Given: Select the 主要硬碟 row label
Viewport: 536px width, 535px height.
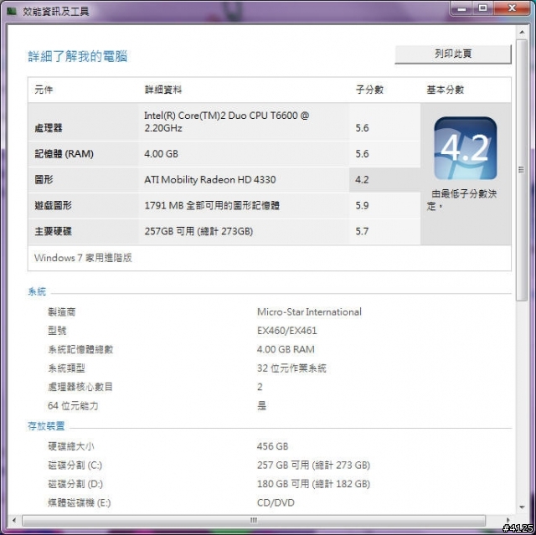Looking at the screenshot, I should pyautogui.click(x=53, y=231).
